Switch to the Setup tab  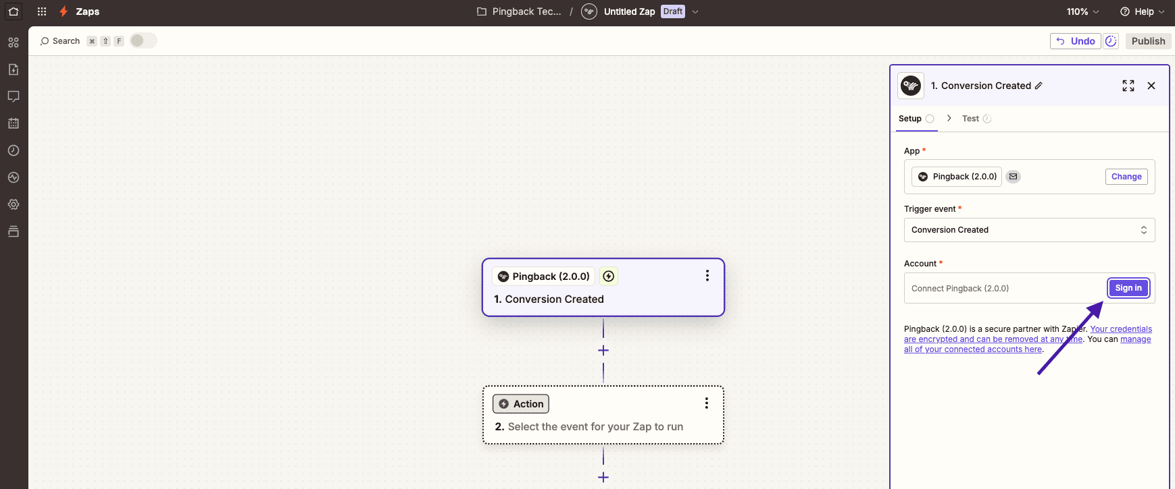coord(916,119)
